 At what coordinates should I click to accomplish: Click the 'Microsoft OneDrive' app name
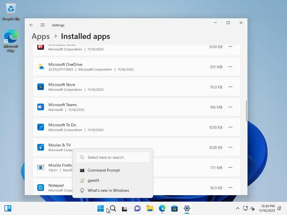65,64
